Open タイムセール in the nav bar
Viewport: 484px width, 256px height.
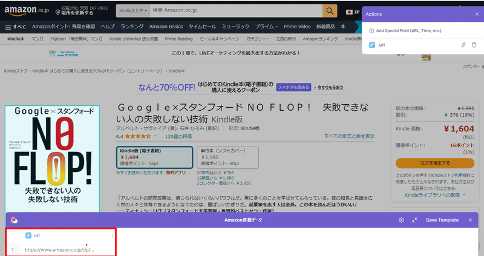tap(202, 27)
